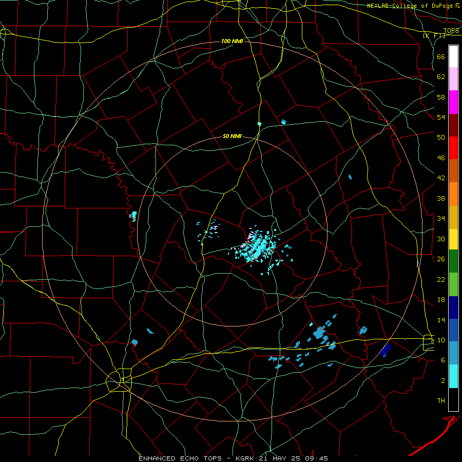Select the bright red legend swatch
Viewport: 462px width, 462px height.
tap(453, 148)
